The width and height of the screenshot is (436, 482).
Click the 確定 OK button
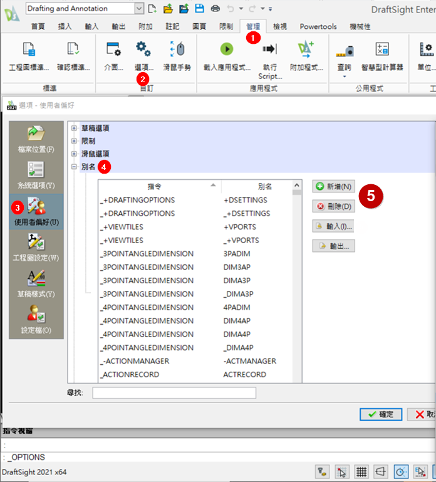click(x=381, y=414)
